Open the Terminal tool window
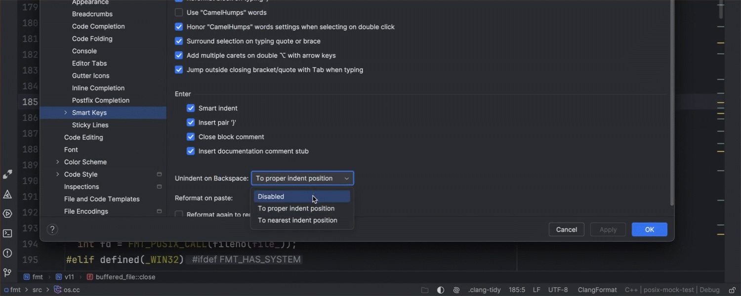 (x=7, y=233)
